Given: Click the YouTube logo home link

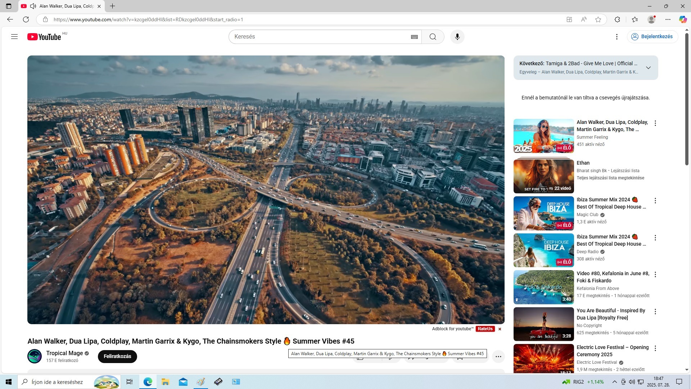Looking at the screenshot, I should coord(44,37).
